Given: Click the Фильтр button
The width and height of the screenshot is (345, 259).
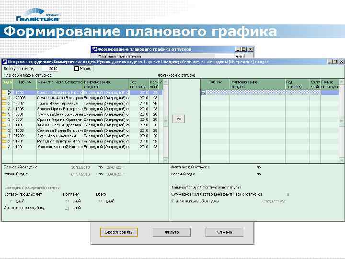Looking at the screenshot, I should click(x=172, y=232).
